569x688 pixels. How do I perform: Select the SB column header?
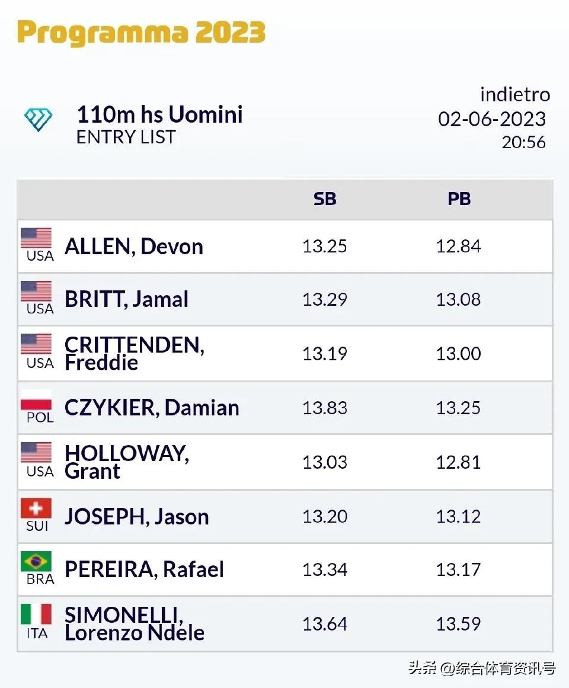[325, 199]
